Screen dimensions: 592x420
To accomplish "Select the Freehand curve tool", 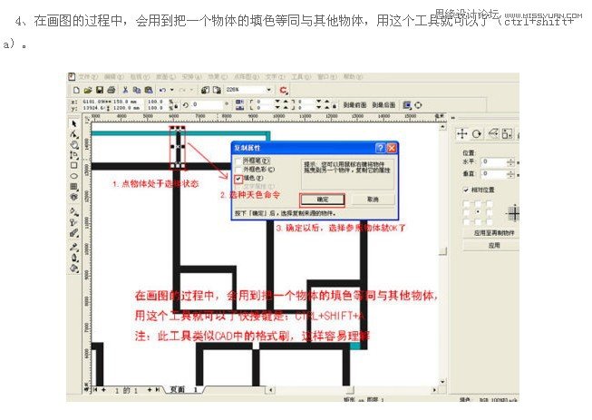I will (x=74, y=155).
